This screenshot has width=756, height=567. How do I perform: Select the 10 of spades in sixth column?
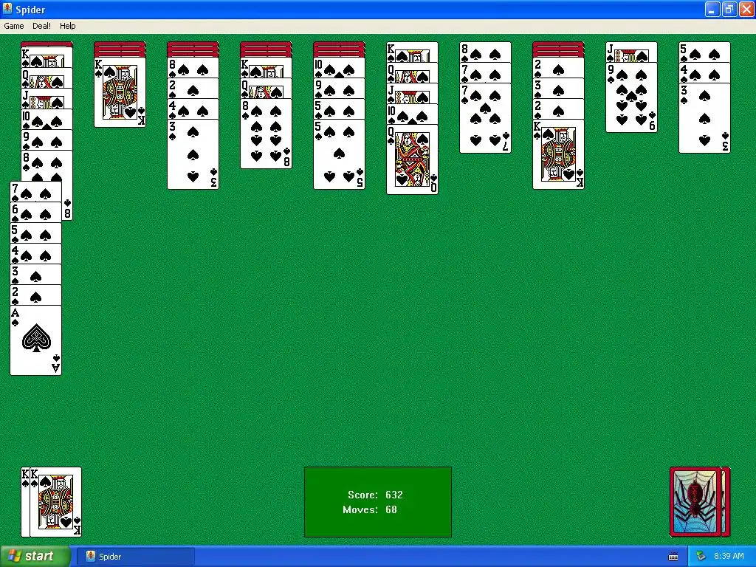(x=412, y=114)
